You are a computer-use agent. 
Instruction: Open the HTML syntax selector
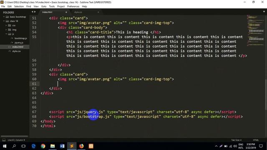pyautogui.click(x=256, y=140)
